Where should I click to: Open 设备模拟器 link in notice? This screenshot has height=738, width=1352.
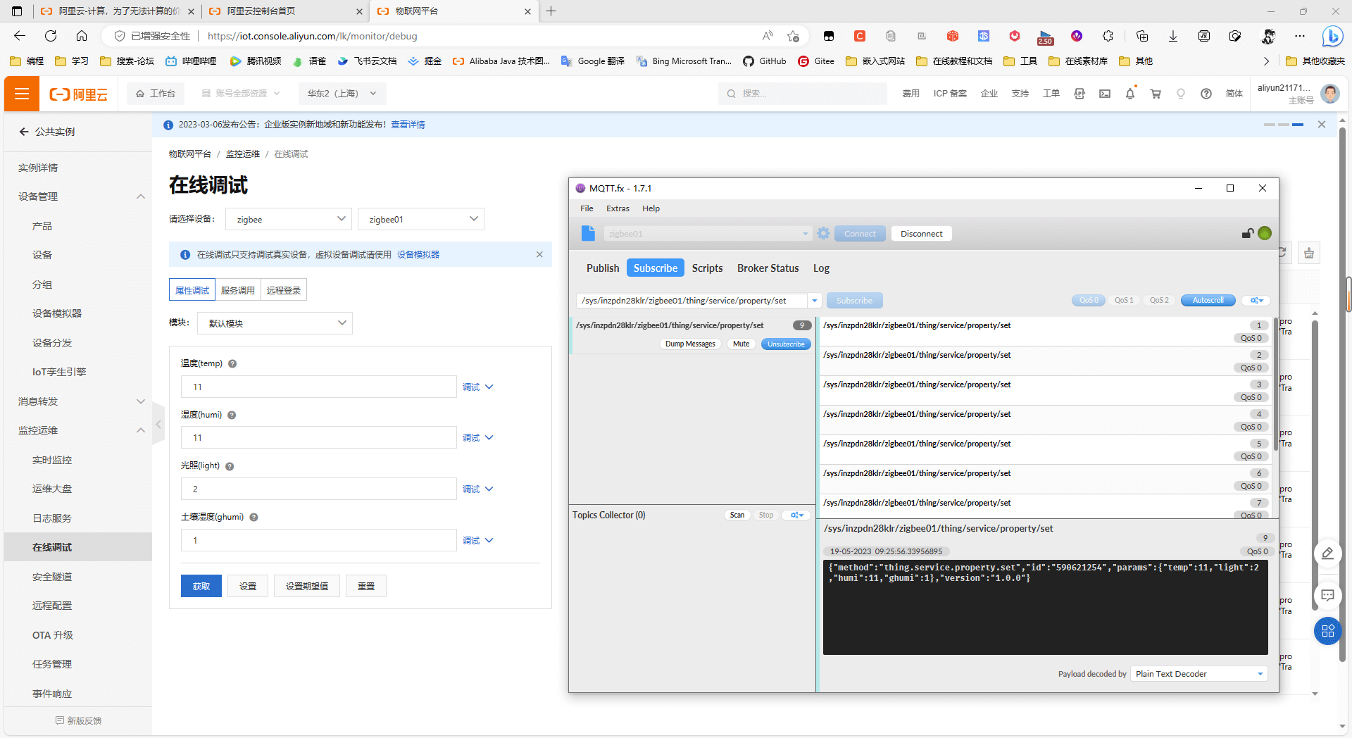click(418, 255)
